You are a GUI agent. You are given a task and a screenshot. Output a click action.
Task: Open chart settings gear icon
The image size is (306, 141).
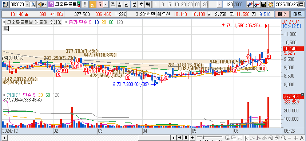[270, 4]
